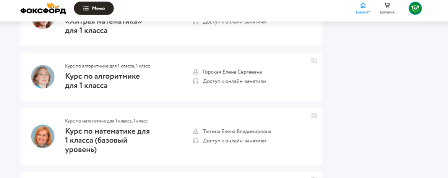Click the corner archive icon on algorithmics course card
The width and height of the screenshot is (448, 178).
[314, 60]
